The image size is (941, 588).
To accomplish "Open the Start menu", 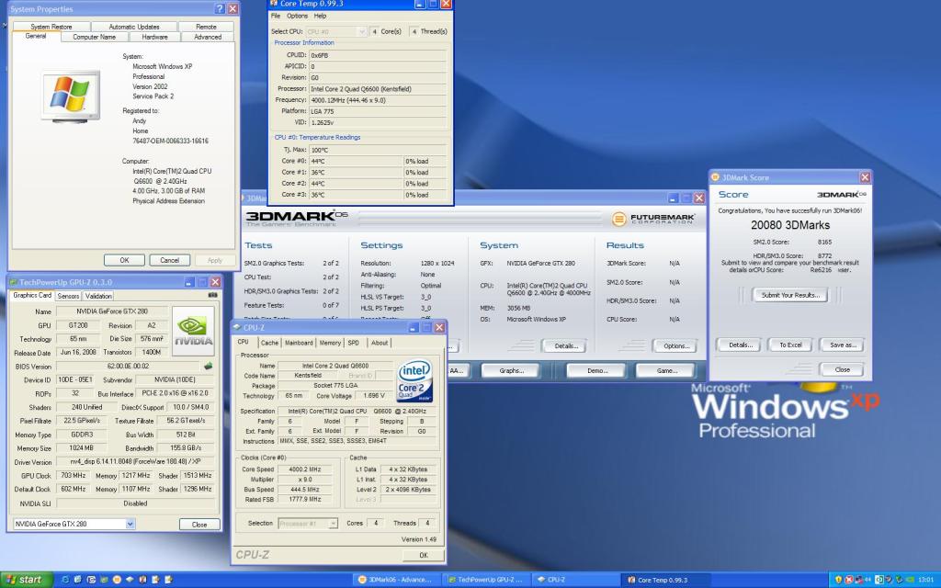I will pyautogui.click(x=27, y=580).
